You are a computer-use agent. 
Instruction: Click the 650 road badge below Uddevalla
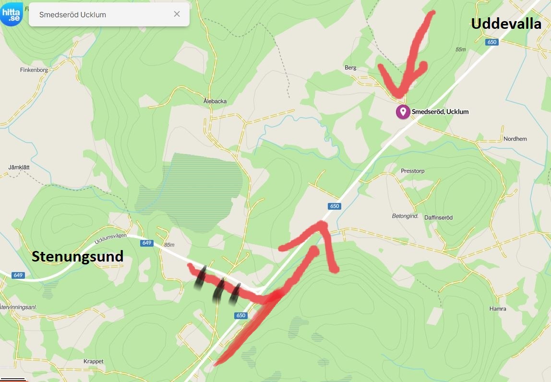click(491, 42)
